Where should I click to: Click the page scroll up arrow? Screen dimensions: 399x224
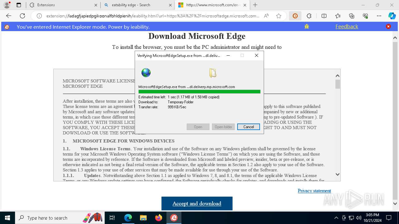[395, 38]
